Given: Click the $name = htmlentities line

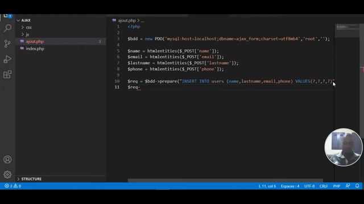Looking at the screenshot, I should click(x=173, y=51).
